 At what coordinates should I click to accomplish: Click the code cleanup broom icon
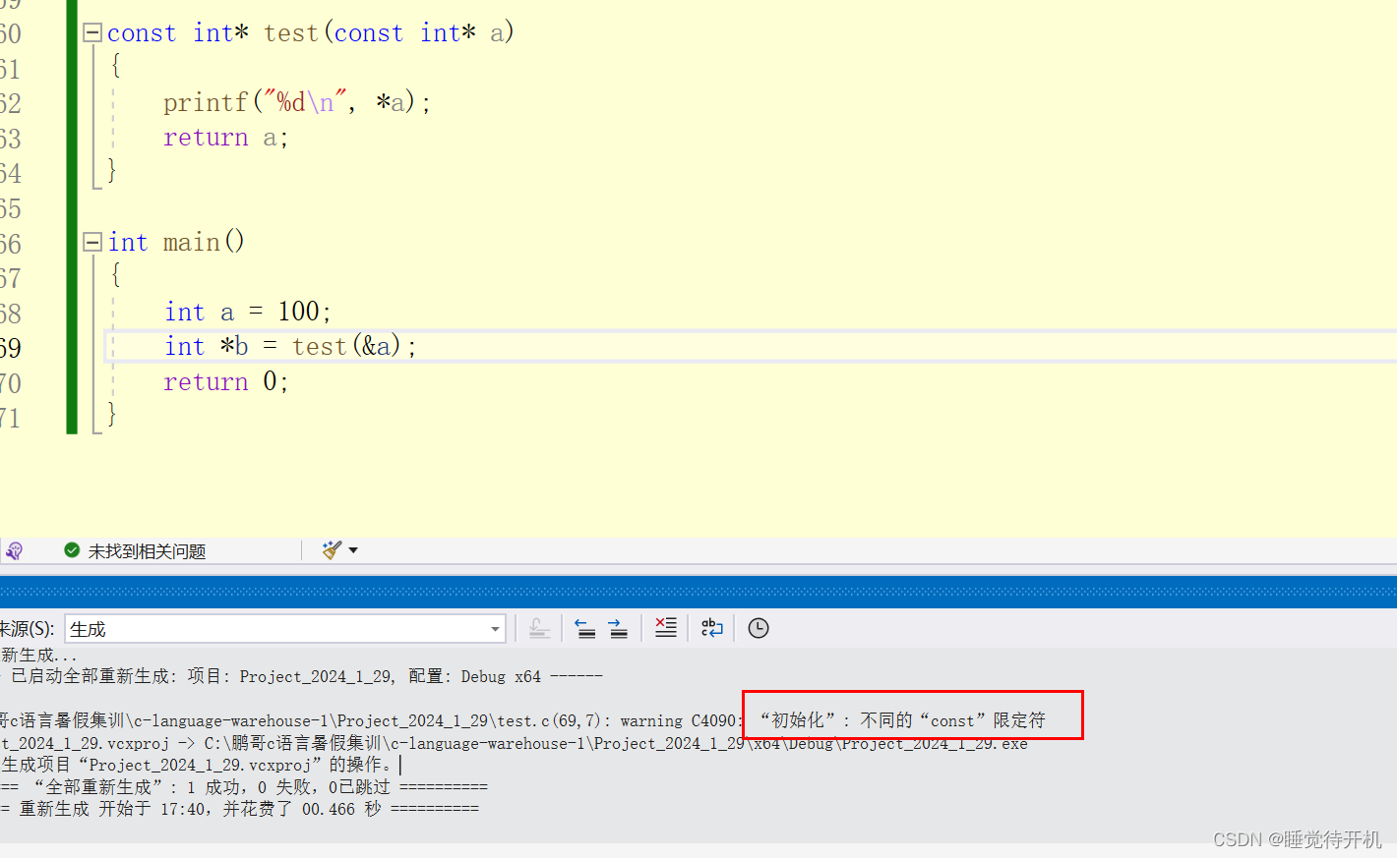(x=332, y=550)
